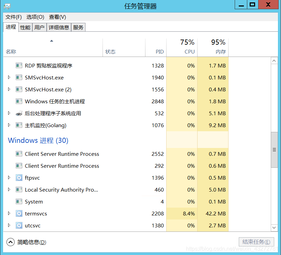The width and height of the screenshot is (281, 255).
Task: Click the ftpsvc gear service icon
Action: 19,178
